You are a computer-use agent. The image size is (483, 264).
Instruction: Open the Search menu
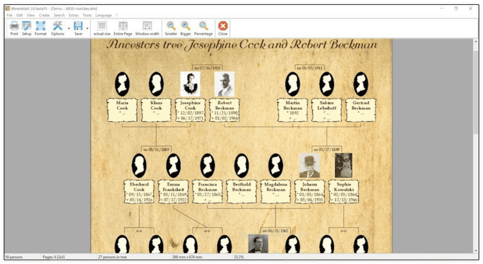(x=59, y=15)
